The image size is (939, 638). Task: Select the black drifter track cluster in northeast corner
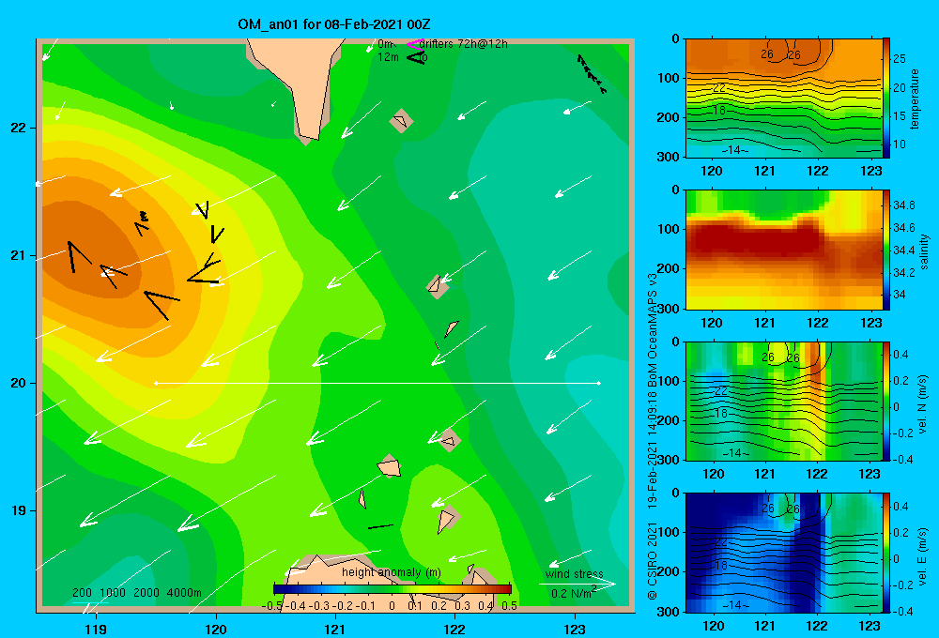591,73
